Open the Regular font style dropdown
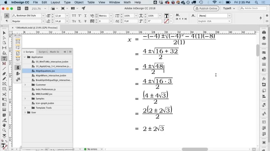The width and height of the screenshot is (270, 151). pyautogui.click(x=43, y=21)
